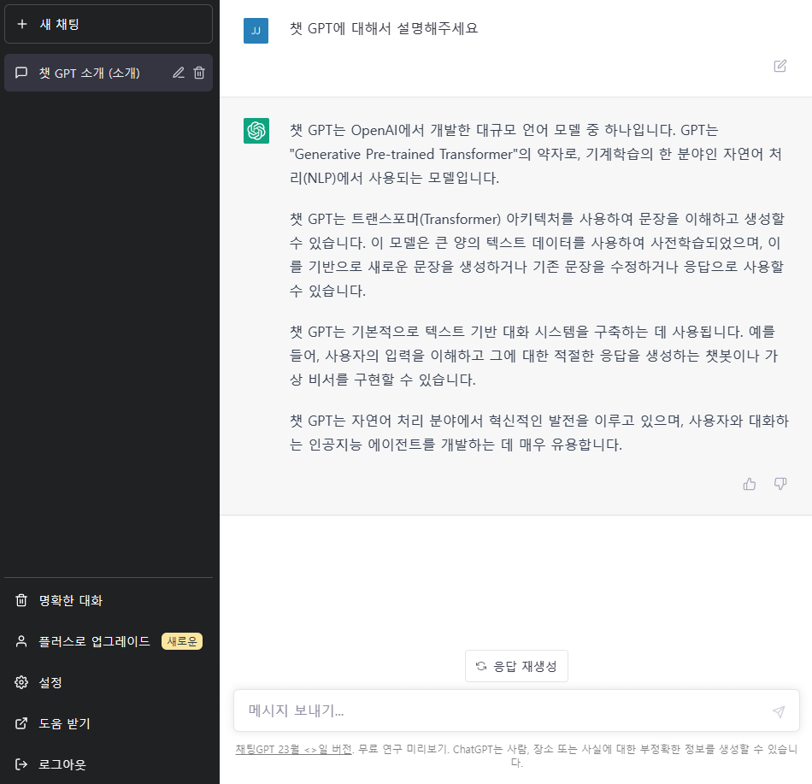Give the response a thumbs down
The image size is (812, 784).
pos(780,484)
